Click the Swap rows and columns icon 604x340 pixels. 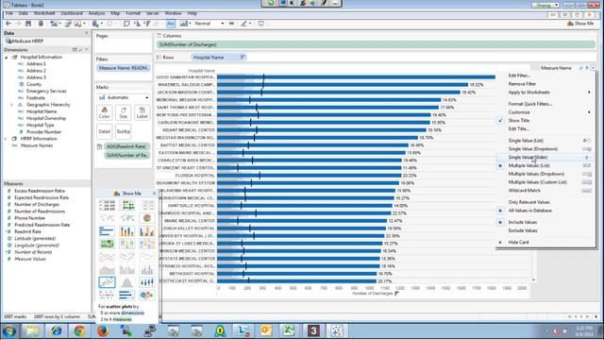(126, 24)
